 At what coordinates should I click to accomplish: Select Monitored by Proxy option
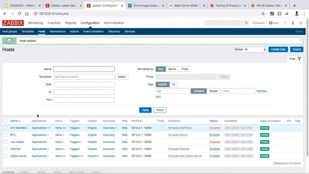[x=185, y=69]
